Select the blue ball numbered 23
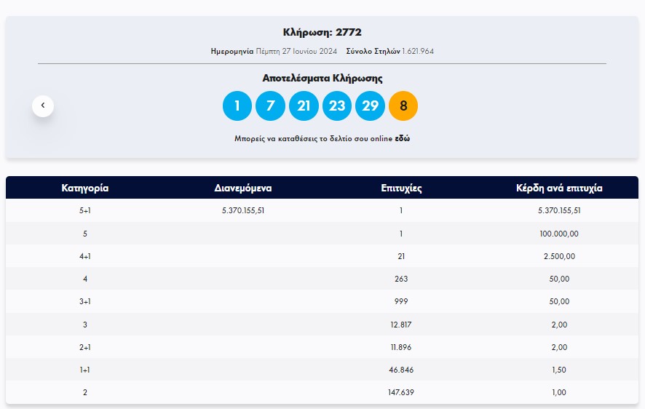Image resolution: width=645 pixels, height=409 pixels. (337, 106)
